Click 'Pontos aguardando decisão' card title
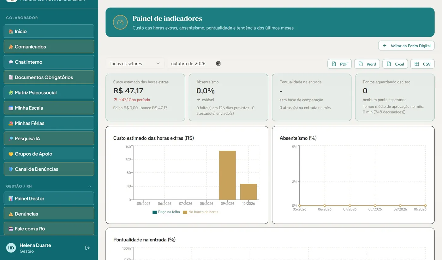Screen dimensions: 442x260 point(386,82)
